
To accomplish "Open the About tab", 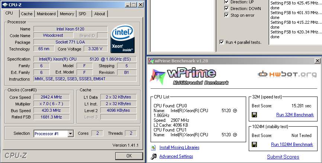I will point(100,14).
